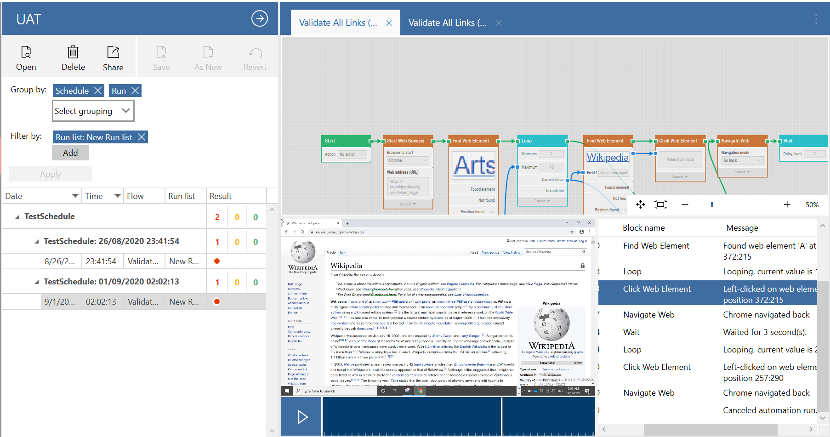Zoom out of the flow using the minus icon
Viewport: 830px width, 437px height.
685,204
